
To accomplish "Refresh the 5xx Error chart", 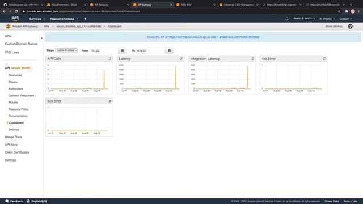I will (x=109, y=101).
